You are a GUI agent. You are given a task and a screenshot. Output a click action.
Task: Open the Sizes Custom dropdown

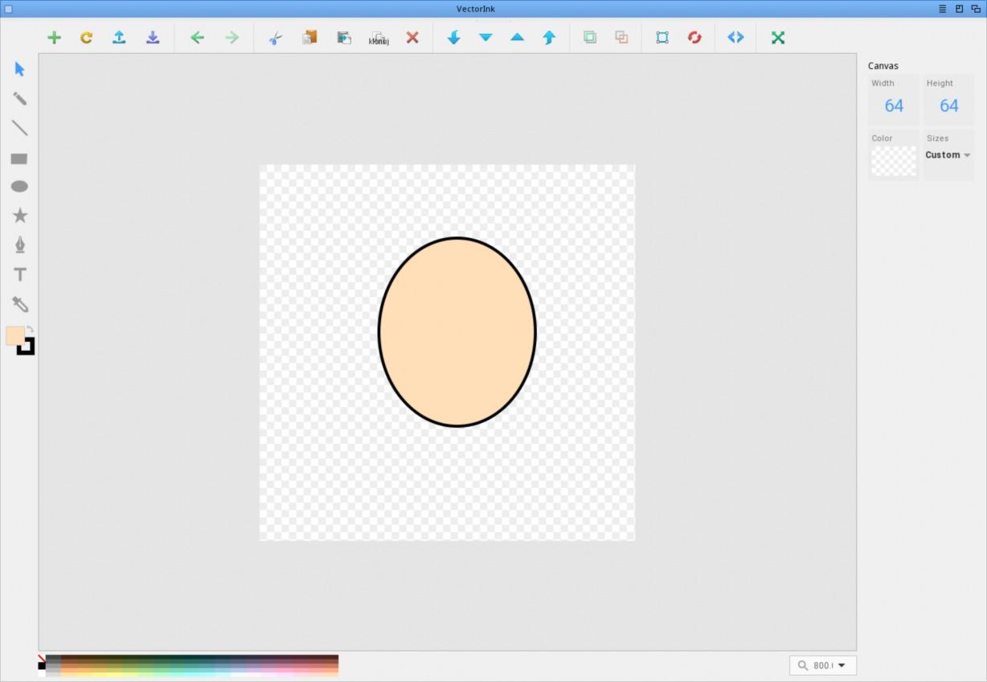[948, 155]
